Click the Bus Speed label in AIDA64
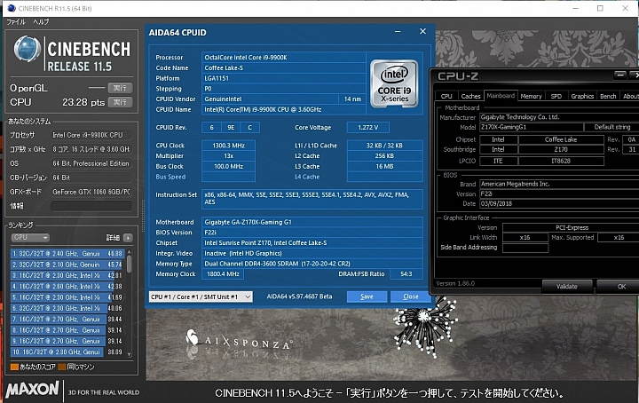The width and height of the screenshot is (639, 403). (170, 177)
